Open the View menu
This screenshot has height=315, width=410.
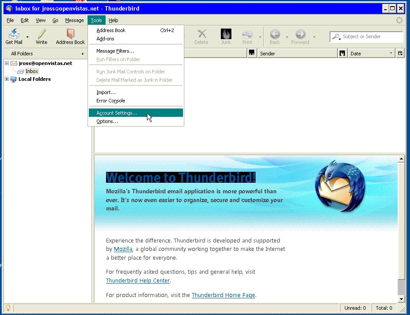[40, 20]
